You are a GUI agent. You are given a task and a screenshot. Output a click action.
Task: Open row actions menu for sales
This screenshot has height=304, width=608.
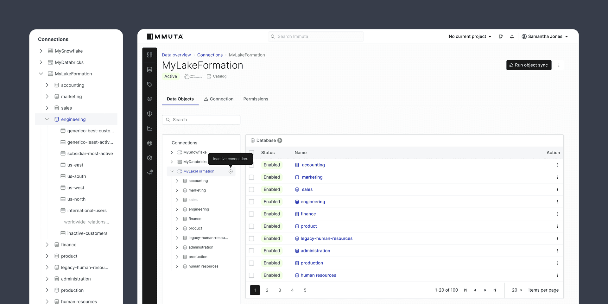[558, 189]
